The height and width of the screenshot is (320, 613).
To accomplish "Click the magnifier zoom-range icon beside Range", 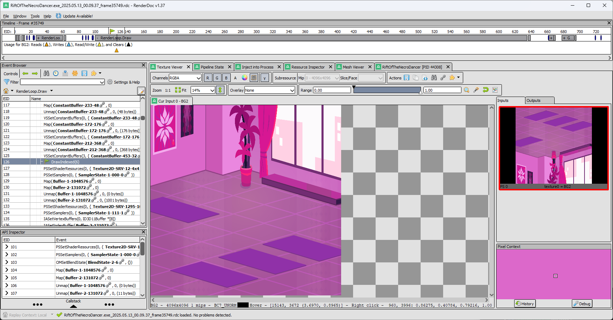I will click(x=466, y=90).
